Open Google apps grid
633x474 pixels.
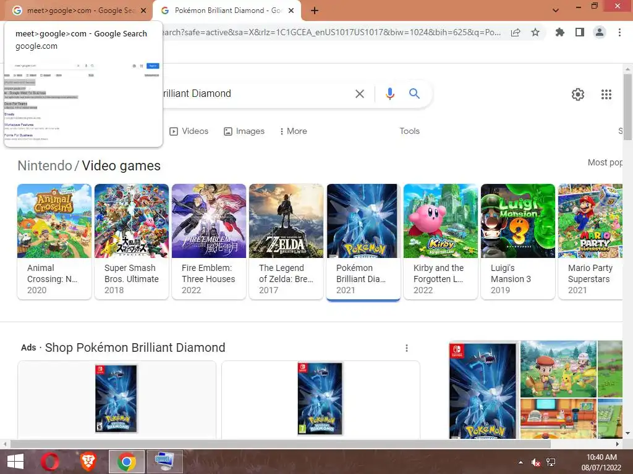(606, 94)
